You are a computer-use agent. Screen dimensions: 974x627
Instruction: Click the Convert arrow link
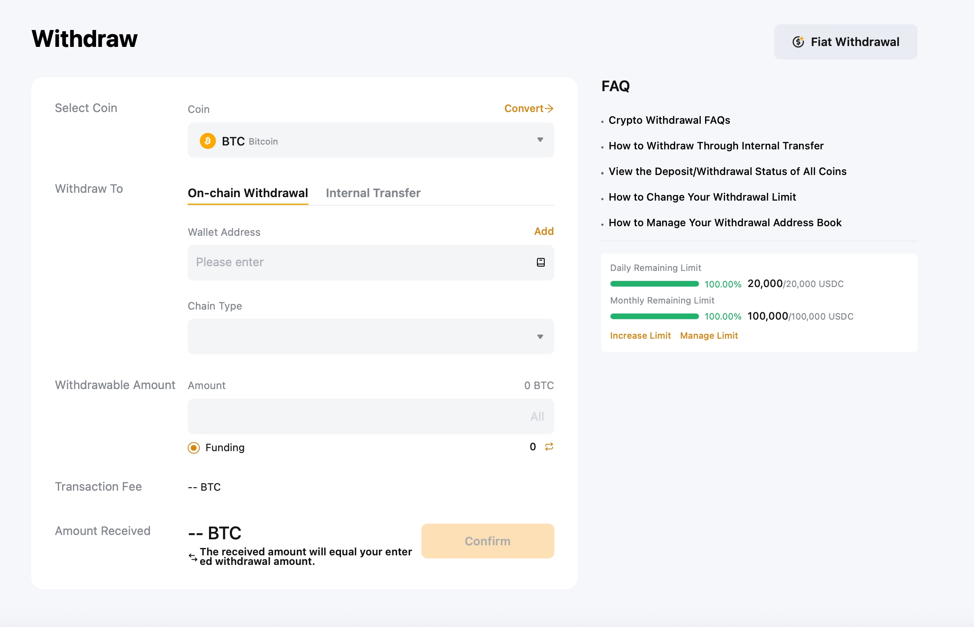coord(528,109)
